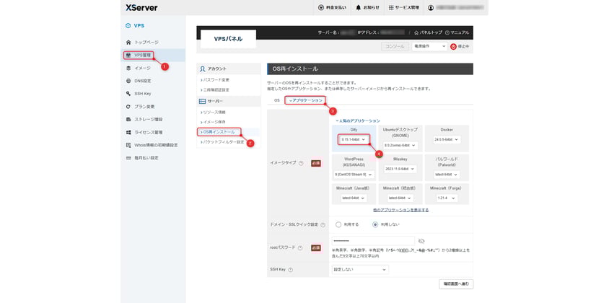
Task: Click the red 停止中 power status icon
Action: [x=453, y=47]
